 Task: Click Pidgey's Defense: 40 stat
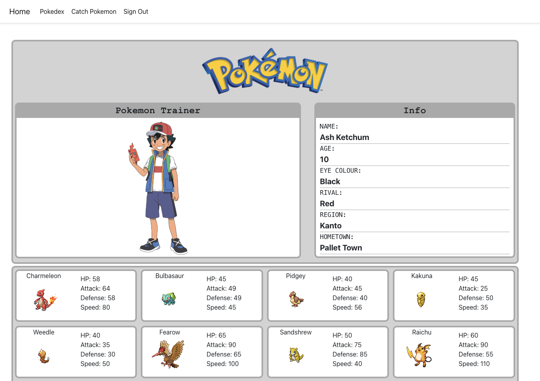pos(350,298)
